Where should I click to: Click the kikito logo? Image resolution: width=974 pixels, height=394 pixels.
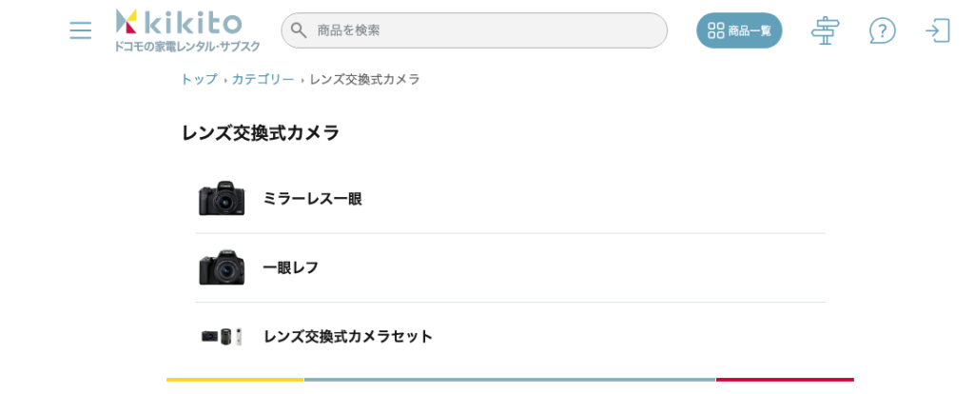pyautogui.click(x=180, y=23)
